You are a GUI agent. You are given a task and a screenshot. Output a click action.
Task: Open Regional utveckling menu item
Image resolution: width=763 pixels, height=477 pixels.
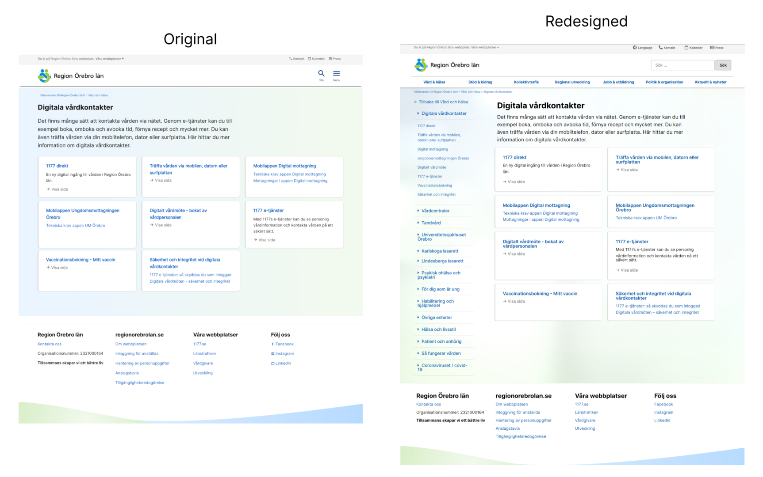pos(572,82)
